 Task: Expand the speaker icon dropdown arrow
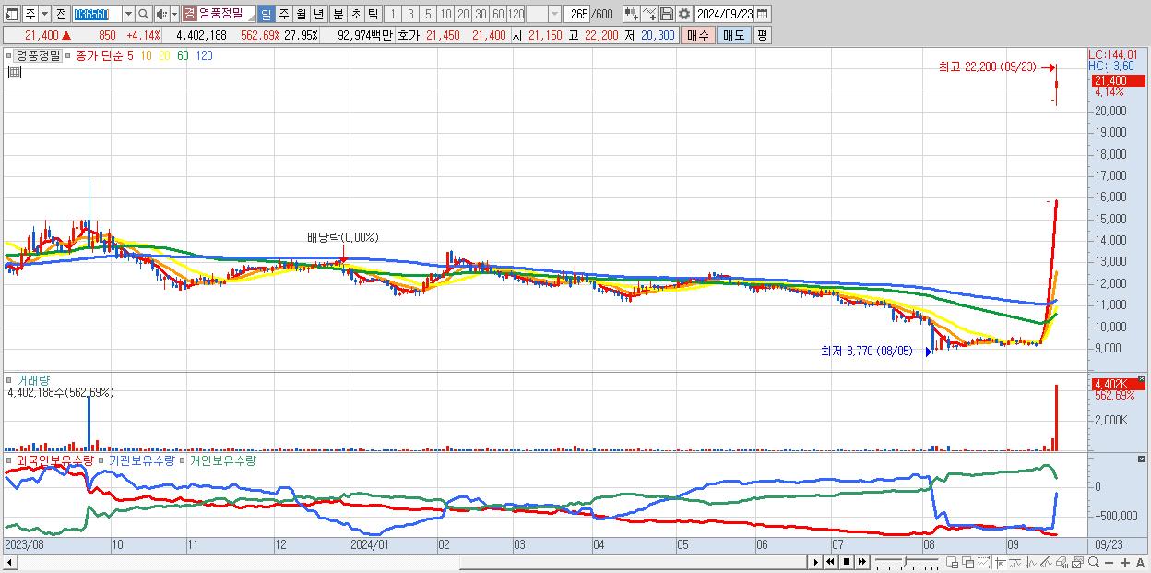click(x=174, y=14)
